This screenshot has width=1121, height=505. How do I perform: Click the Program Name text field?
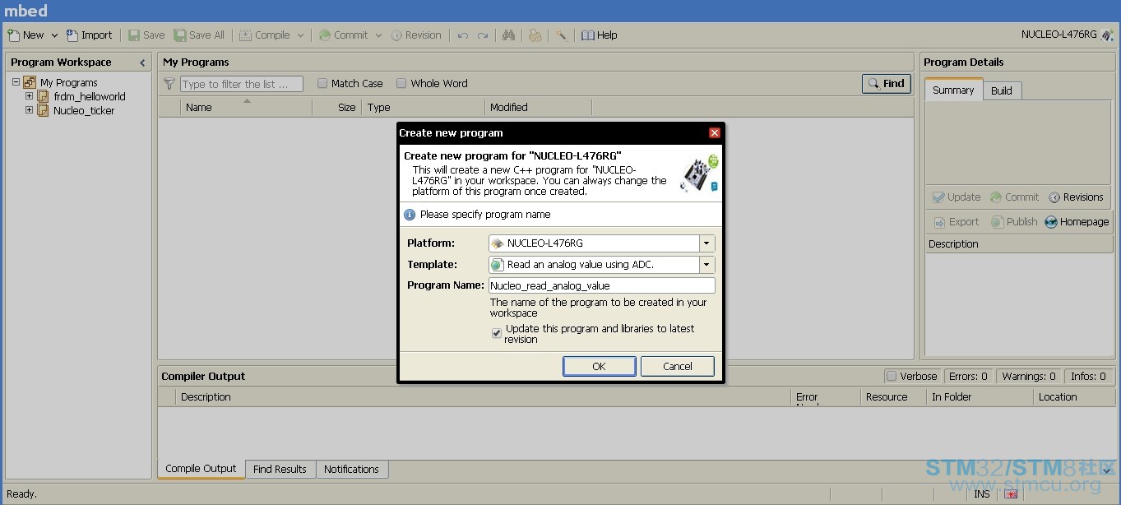click(601, 285)
